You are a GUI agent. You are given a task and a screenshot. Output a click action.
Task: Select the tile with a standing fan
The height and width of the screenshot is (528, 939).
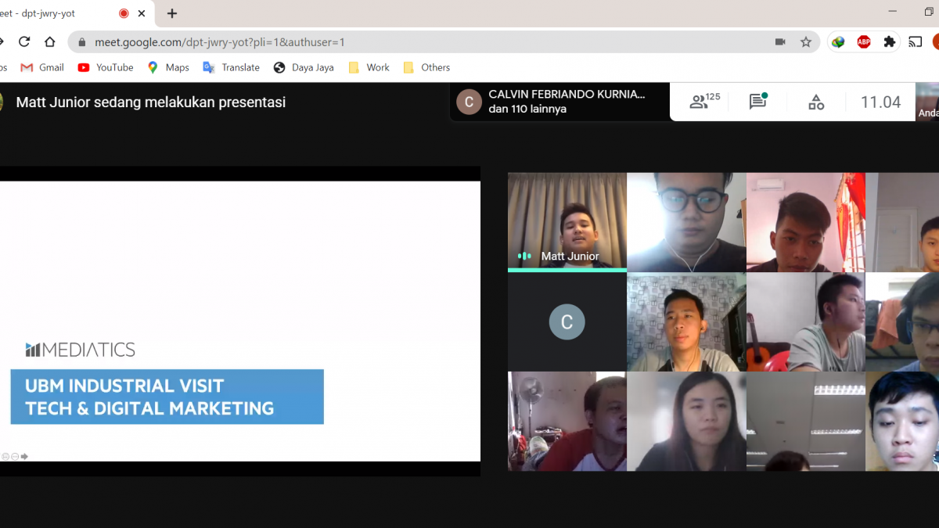click(x=567, y=421)
